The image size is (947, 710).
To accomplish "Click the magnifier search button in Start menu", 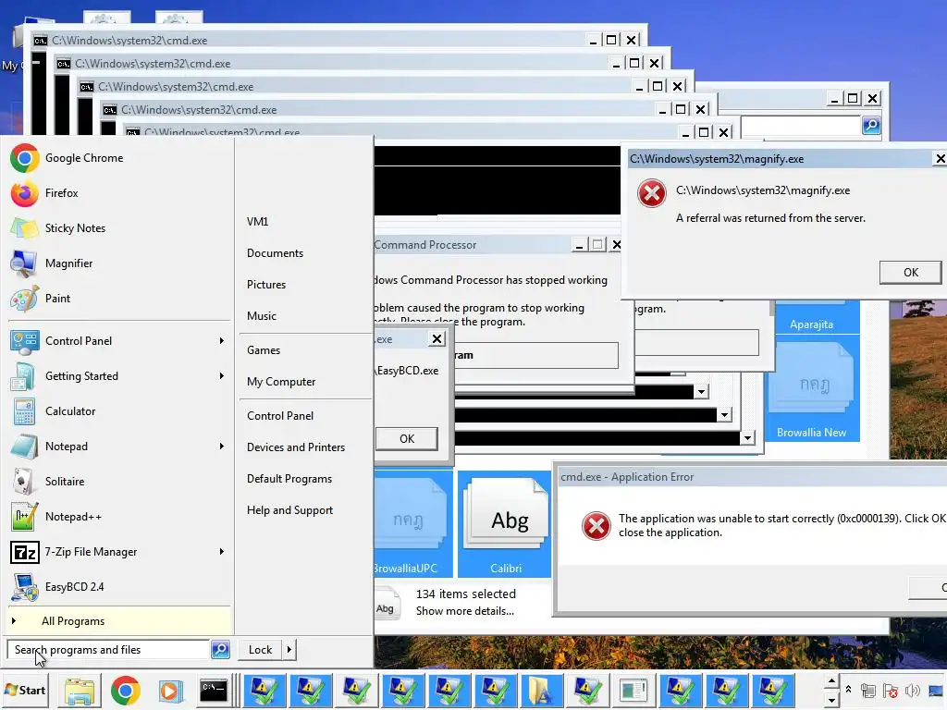I will [x=220, y=650].
